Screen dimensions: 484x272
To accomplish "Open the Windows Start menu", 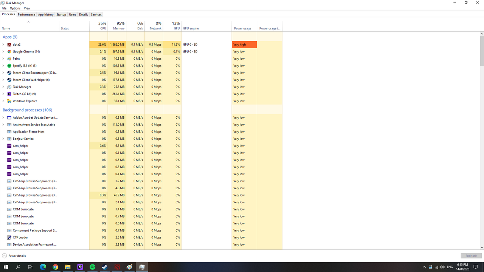I will [x=6, y=267].
